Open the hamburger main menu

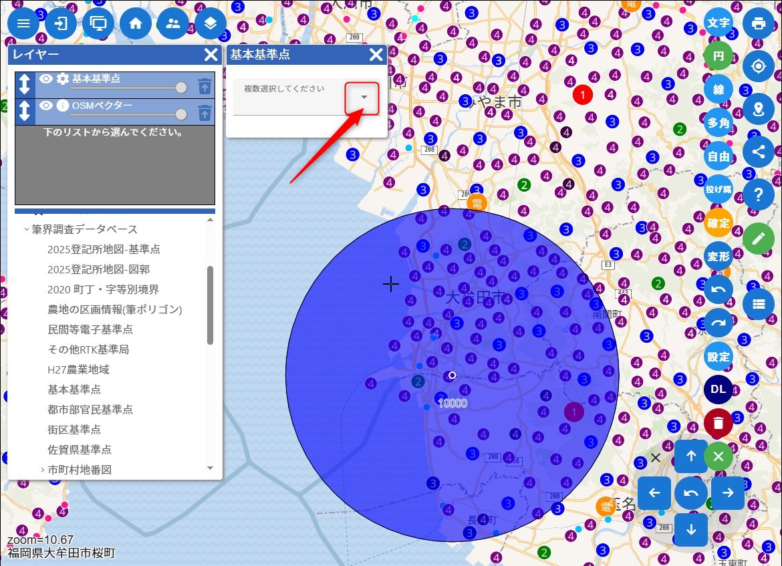coord(23,23)
